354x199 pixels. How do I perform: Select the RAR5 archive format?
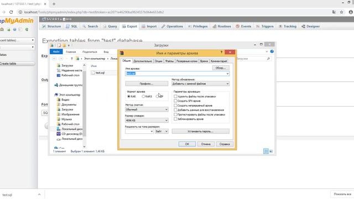click(143, 96)
